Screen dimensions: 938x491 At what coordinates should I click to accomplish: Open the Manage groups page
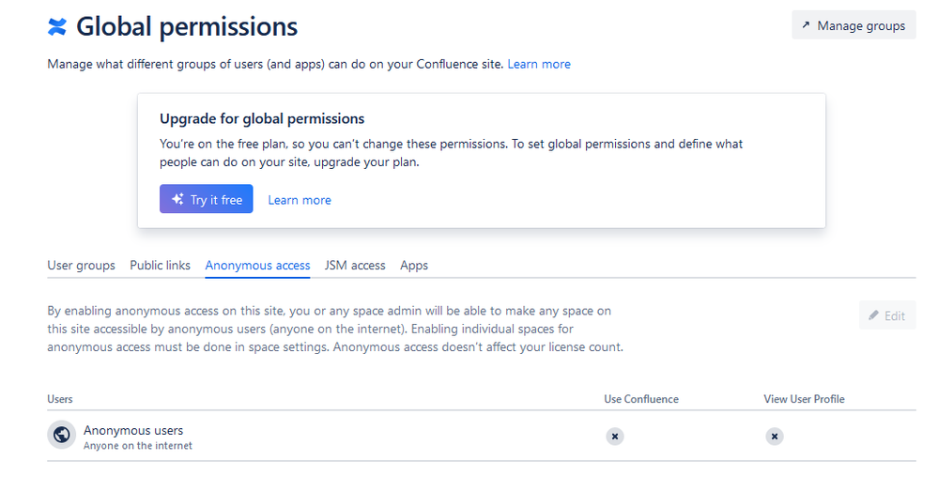(853, 25)
